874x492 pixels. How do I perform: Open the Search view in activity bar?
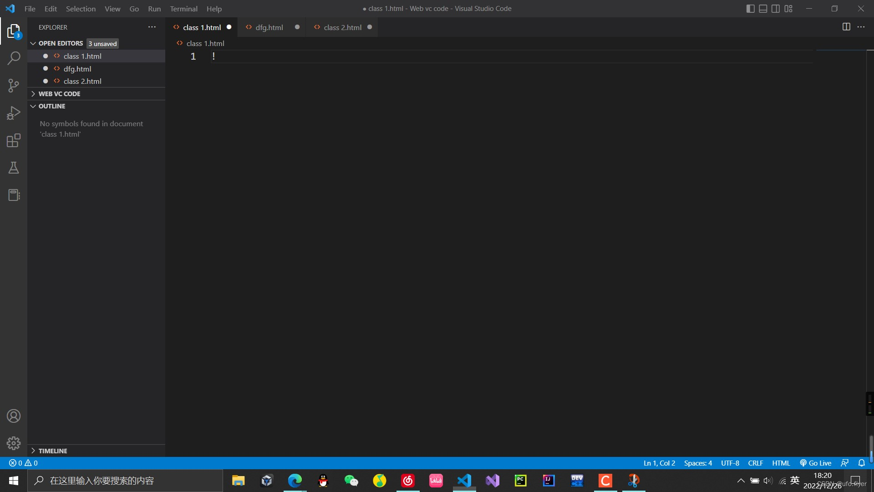coord(14,58)
